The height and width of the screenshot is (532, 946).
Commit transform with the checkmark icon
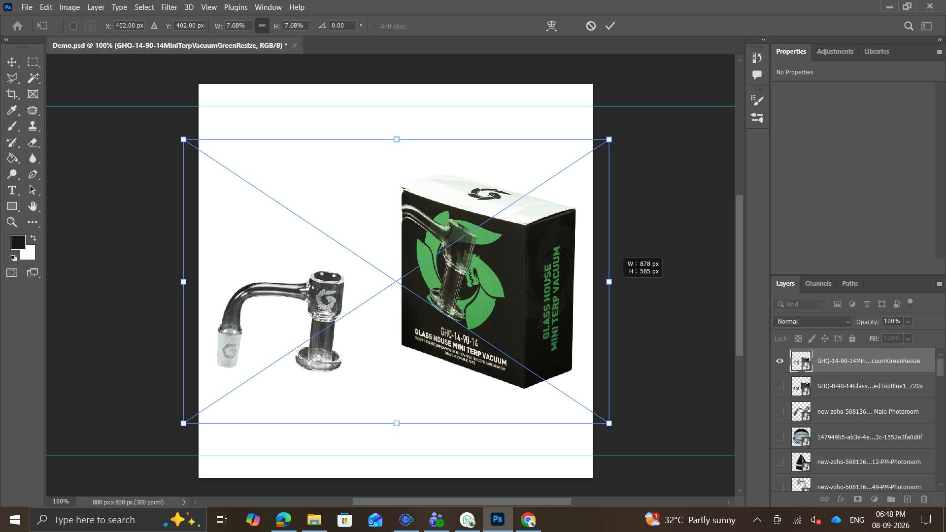tap(610, 26)
